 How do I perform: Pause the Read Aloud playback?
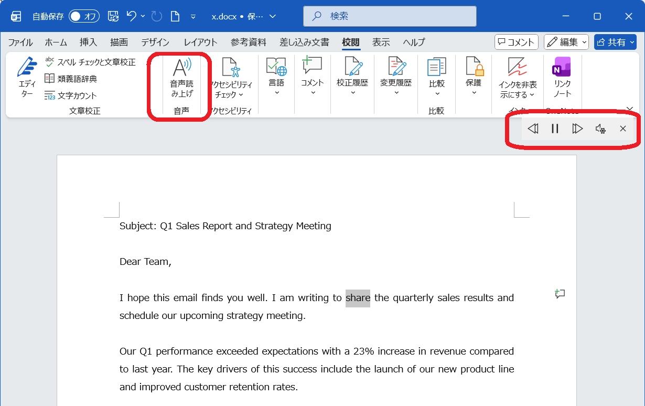[555, 129]
